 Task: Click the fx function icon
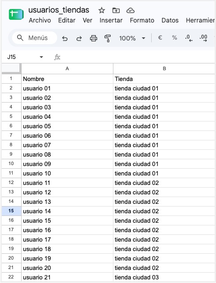[57, 57]
